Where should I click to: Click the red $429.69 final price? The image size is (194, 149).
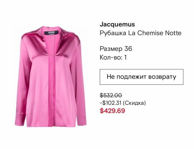point(112,111)
